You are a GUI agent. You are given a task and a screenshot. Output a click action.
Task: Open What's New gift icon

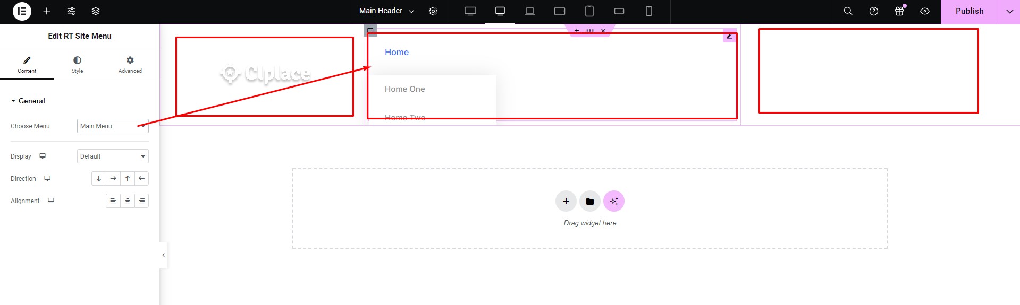[899, 11]
